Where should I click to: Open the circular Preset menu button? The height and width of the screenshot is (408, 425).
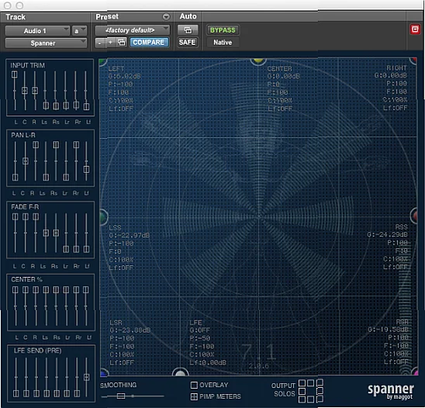(x=166, y=17)
